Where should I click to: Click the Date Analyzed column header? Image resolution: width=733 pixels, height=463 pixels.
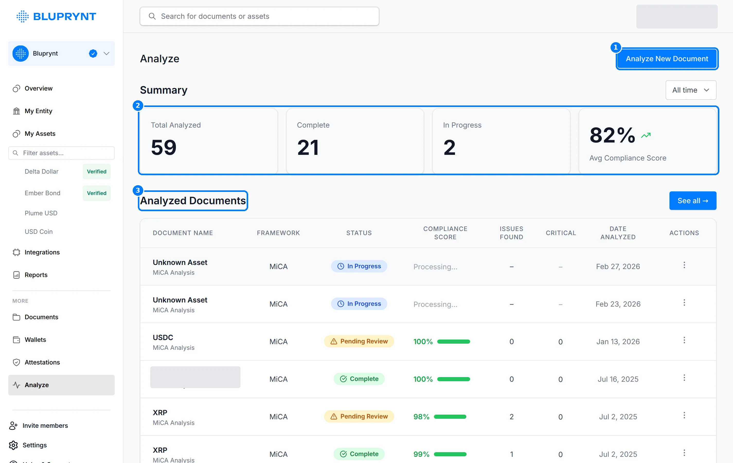coord(618,233)
